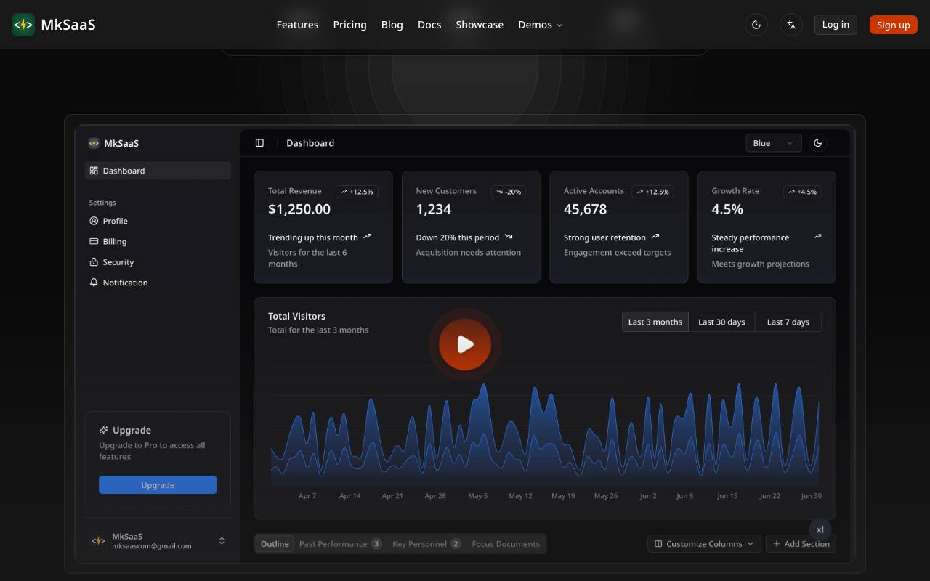Click the sidebar MkSaaS logo icon

click(94, 143)
